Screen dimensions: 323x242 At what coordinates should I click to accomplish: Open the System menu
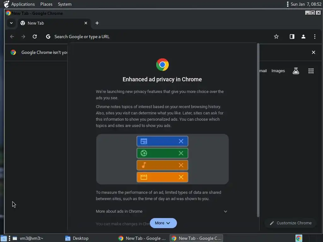click(x=65, y=4)
